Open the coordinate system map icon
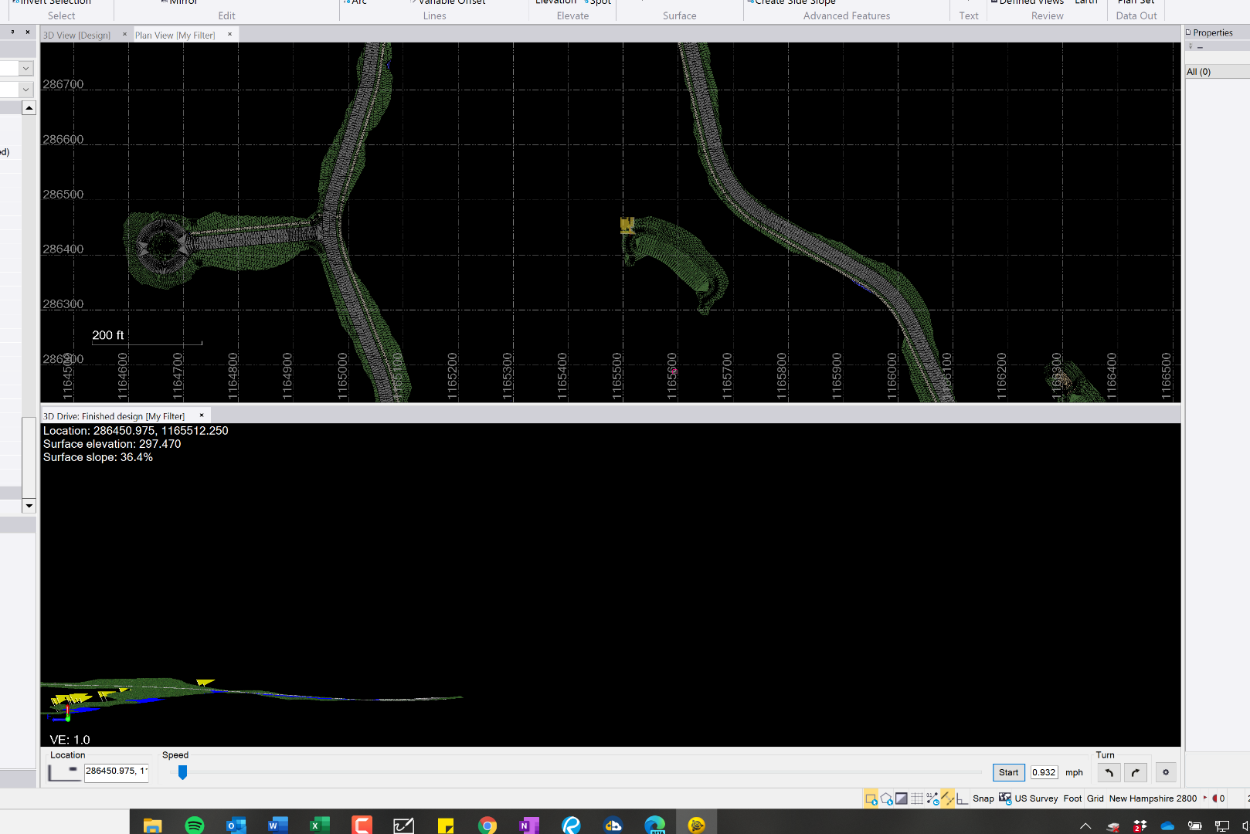 (x=1004, y=798)
